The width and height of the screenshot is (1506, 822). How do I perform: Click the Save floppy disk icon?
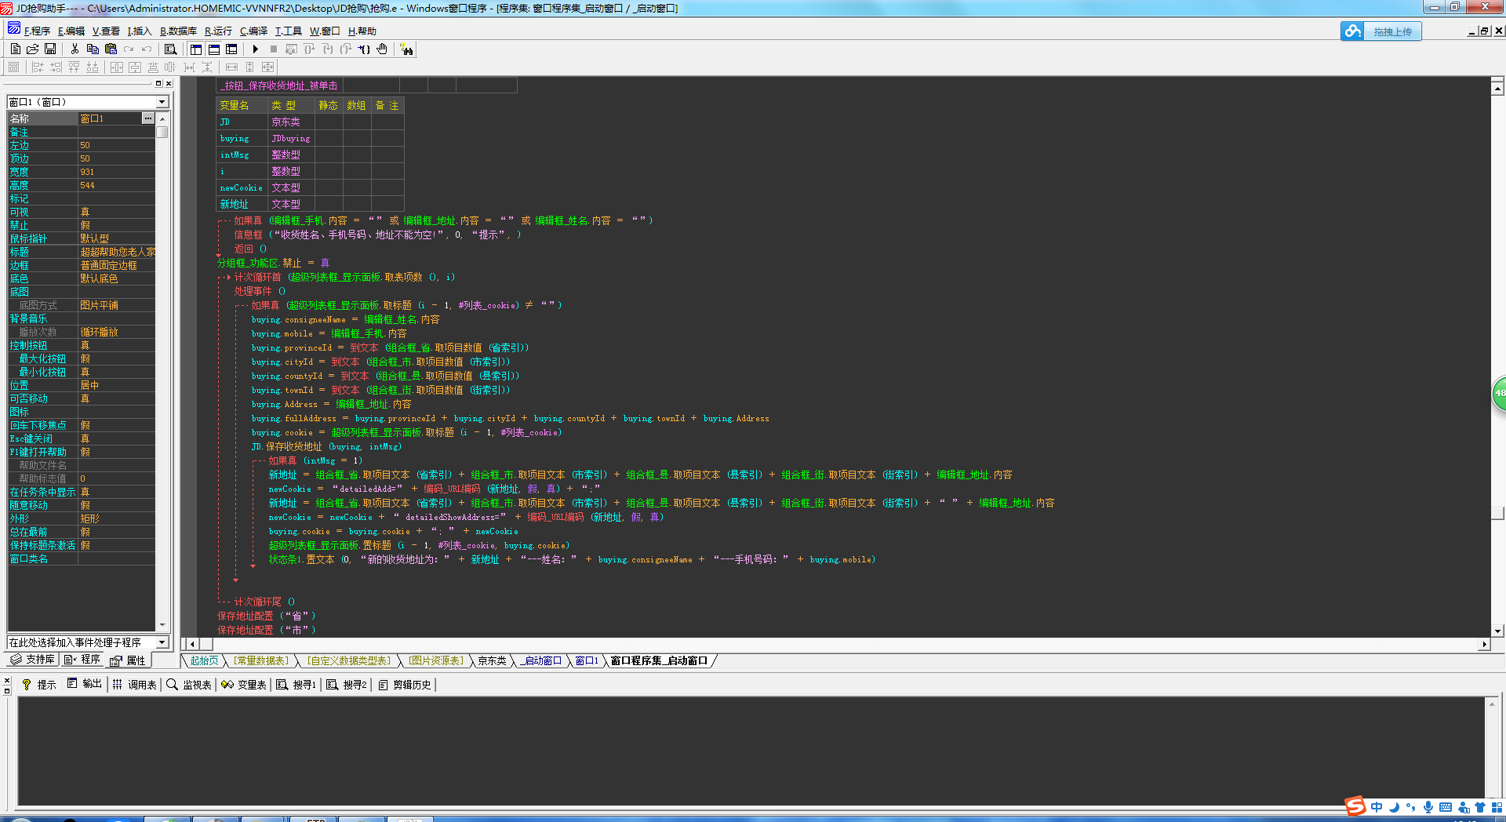tap(50, 49)
